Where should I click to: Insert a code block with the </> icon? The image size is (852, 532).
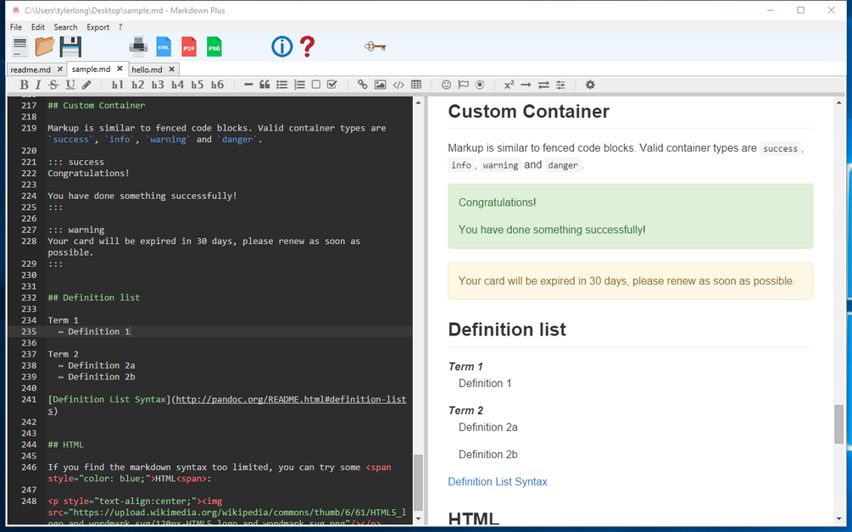click(398, 85)
